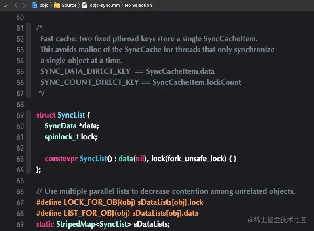Place cursor in "a single object at a time." line
The width and height of the screenshot is (314, 231).
click(x=81, y=61)
